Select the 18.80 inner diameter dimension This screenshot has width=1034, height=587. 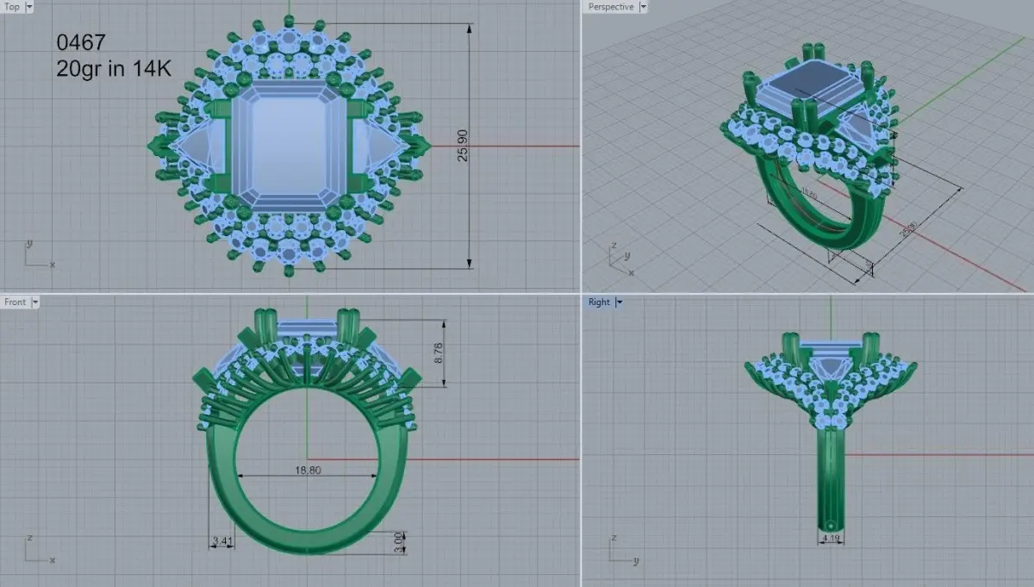[x=308, y=471]
